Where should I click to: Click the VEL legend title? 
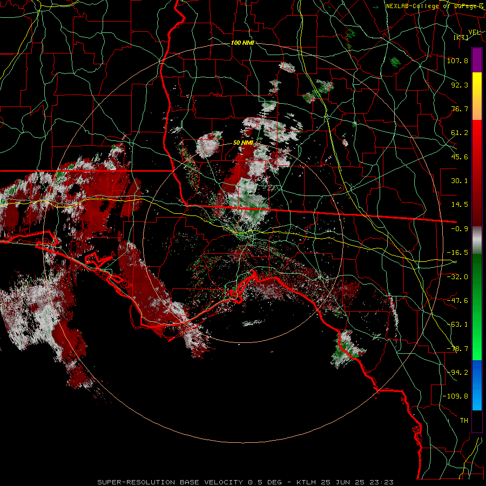474,32
